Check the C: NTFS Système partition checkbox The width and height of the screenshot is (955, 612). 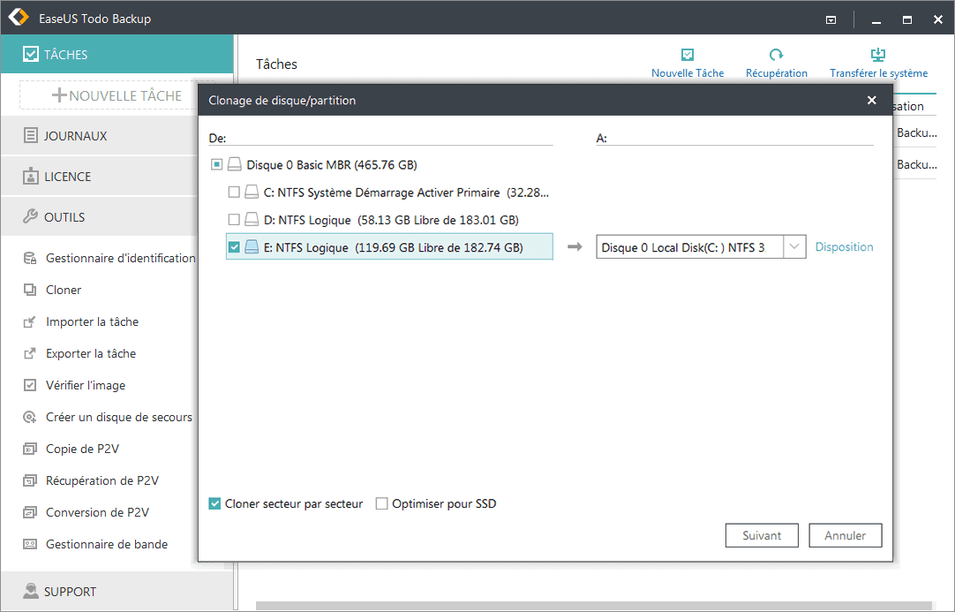point(234,192)
